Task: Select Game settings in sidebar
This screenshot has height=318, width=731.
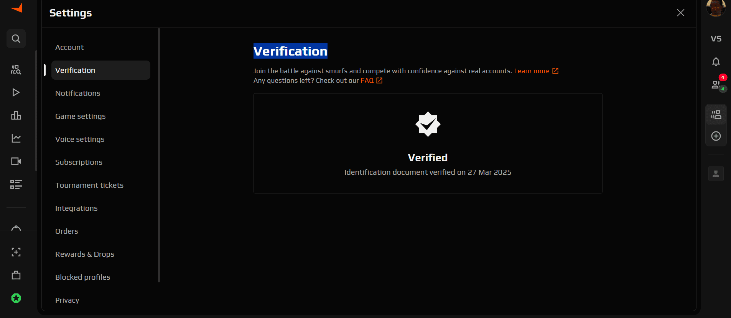Action: point(80,116)
